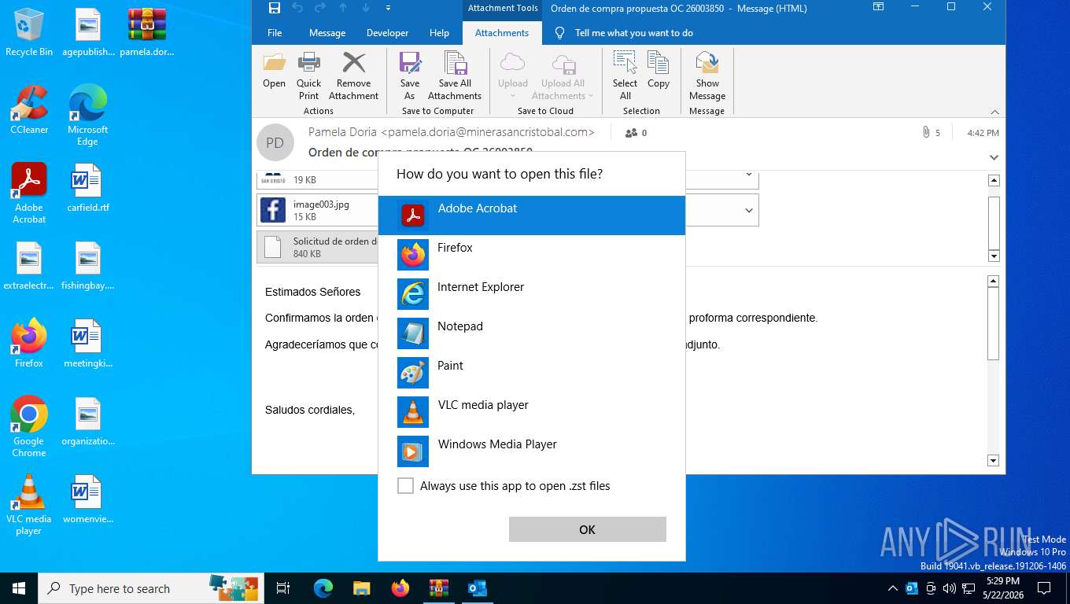Click Remove Attachment in ribbon
Screen dimensions: 1070x604
[353, 76]
